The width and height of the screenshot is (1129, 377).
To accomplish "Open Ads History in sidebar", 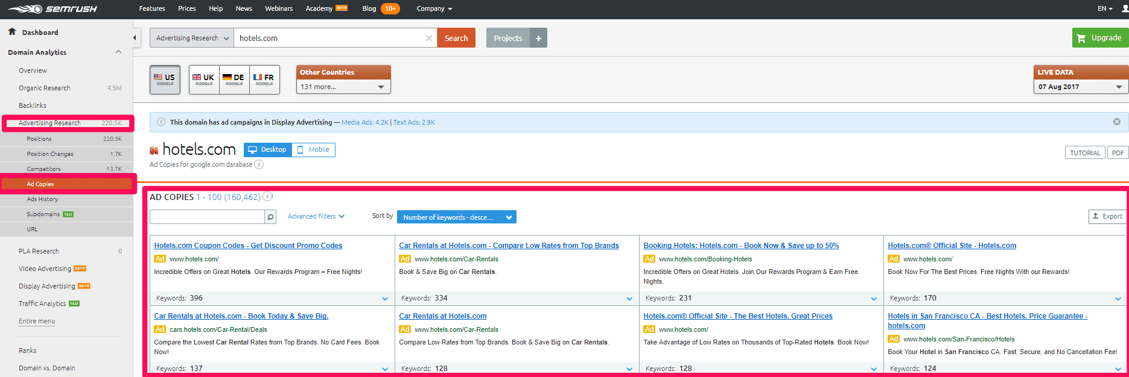I will (x=42, y=199).
